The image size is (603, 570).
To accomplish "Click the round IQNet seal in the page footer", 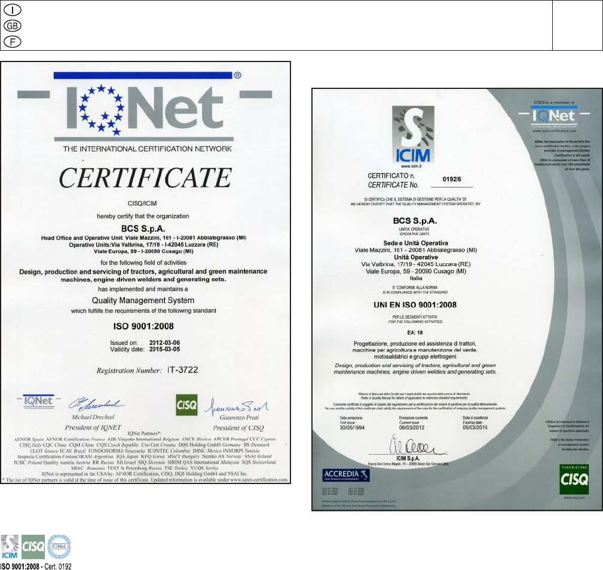I will click(59, 547).
